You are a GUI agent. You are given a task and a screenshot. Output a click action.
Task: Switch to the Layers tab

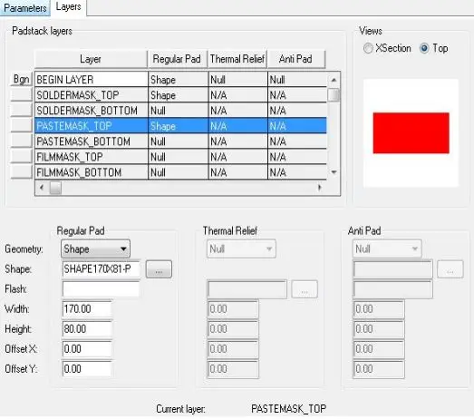[69, 7]
